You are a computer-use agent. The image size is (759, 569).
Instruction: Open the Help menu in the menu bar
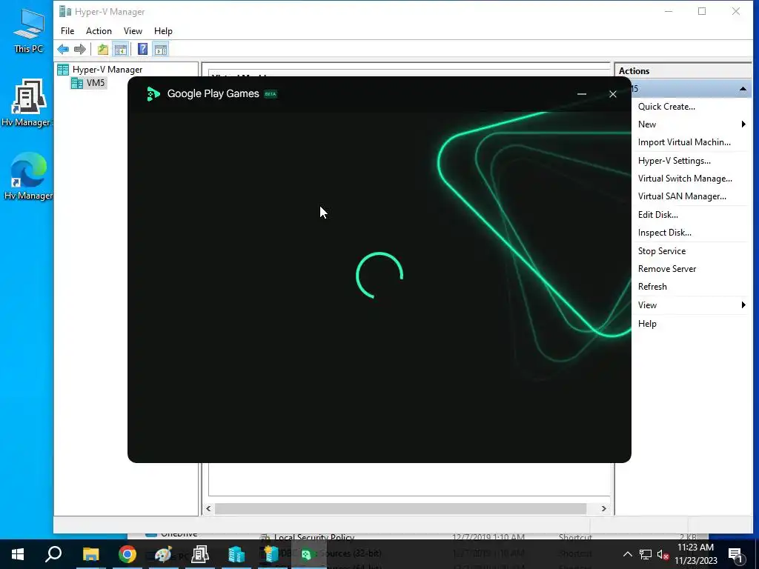tap(163, 31)
